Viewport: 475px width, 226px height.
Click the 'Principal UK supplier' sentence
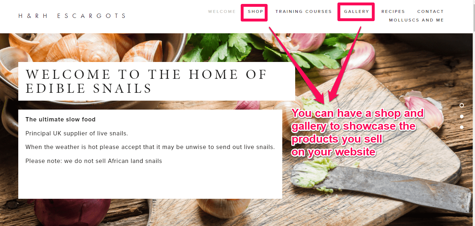point(77,133)
